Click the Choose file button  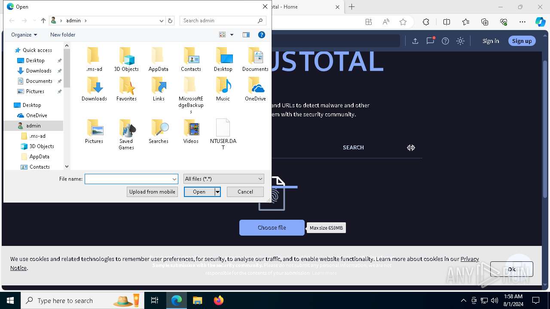click(272, 227)
